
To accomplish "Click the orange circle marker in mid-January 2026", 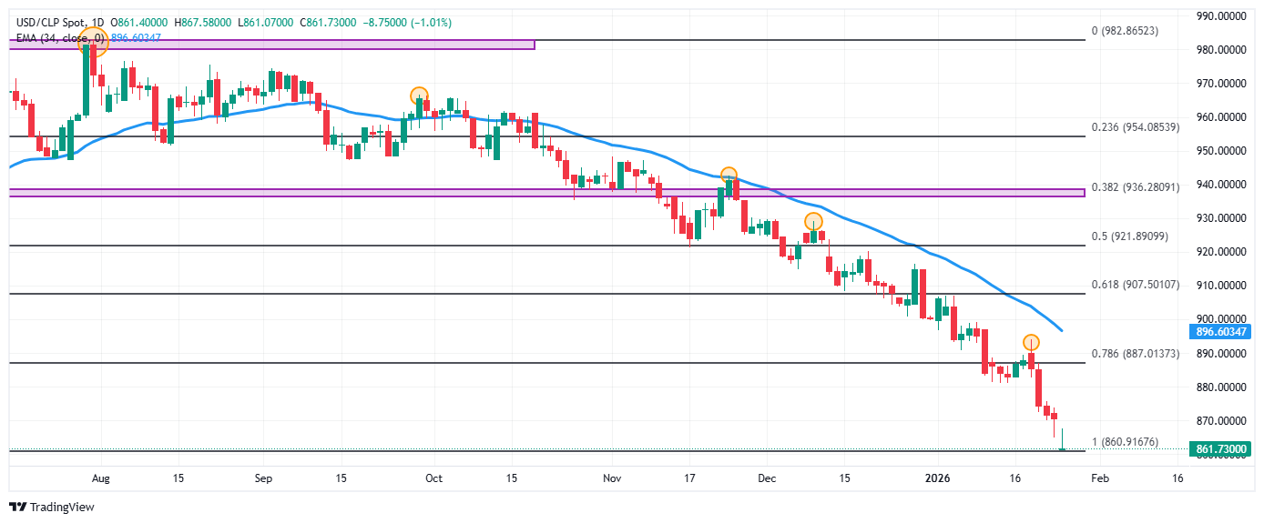I will click(x=1030, y=343).
